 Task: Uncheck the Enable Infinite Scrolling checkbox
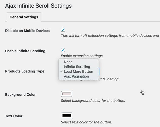tap(63, 50)
